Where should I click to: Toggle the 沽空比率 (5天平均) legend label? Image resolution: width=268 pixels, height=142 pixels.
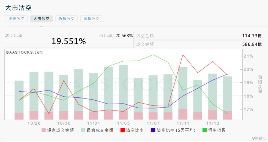pyautogui.click(x=176, y=130)
